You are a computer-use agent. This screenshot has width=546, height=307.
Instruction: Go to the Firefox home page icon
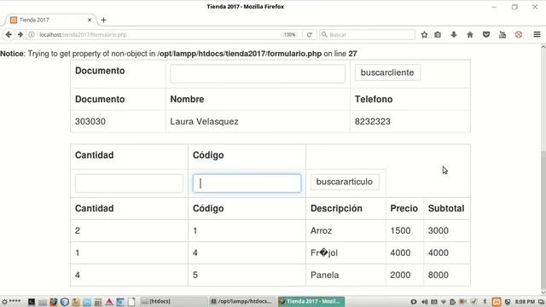[470, 34]
